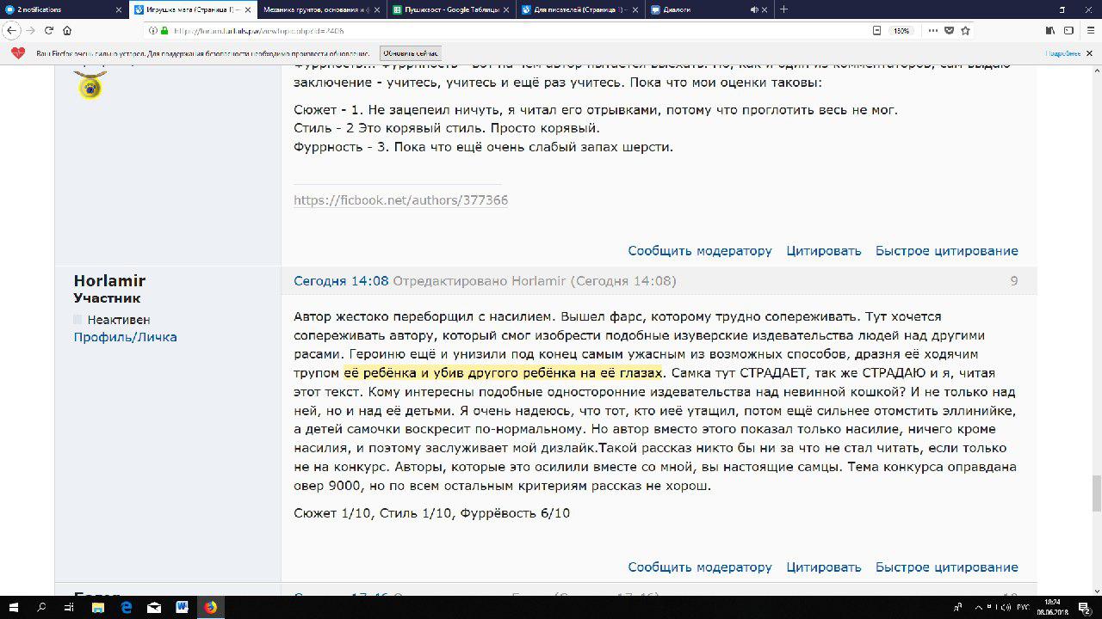The image size is (1102, 619).
Task: Click 'Быстрое цитирование' under Horlamir's post
Action: pos(947,567)
